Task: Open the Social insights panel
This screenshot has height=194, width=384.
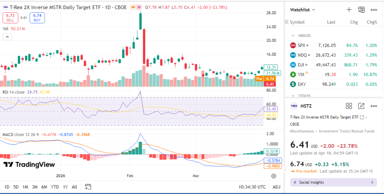Action: click(334, 182)
